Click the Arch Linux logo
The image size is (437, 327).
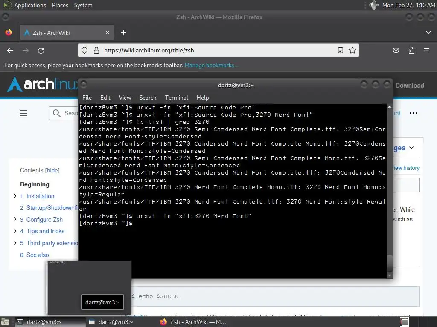click(42, 84)
